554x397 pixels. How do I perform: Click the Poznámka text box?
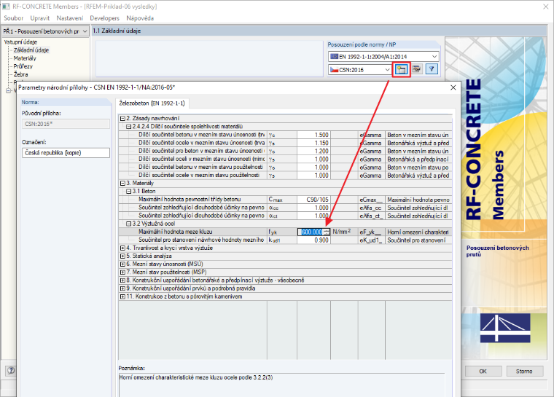click(x=281, y=385)
